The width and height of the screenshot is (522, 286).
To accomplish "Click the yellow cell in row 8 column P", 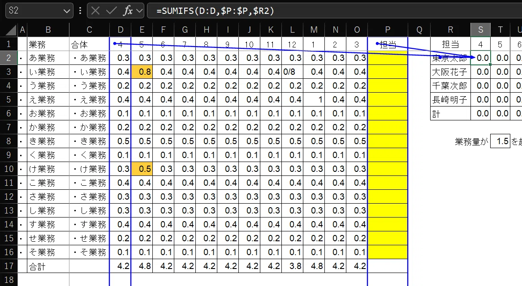I will [x=388, y=141].
